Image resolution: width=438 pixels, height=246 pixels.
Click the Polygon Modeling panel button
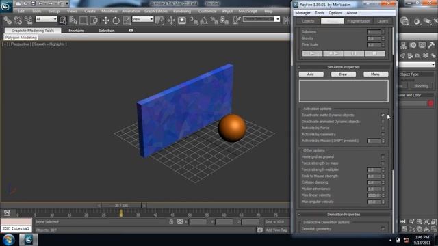click(21, 38)
